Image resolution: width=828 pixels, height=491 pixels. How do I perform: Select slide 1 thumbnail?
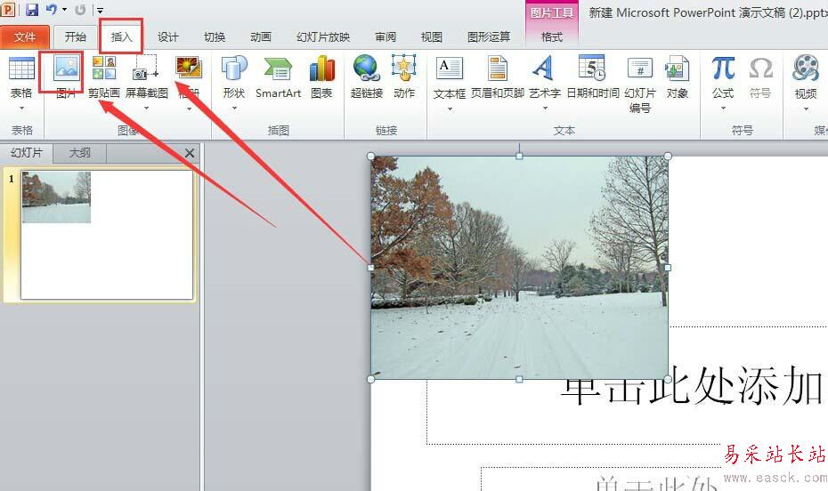point(107,235)
